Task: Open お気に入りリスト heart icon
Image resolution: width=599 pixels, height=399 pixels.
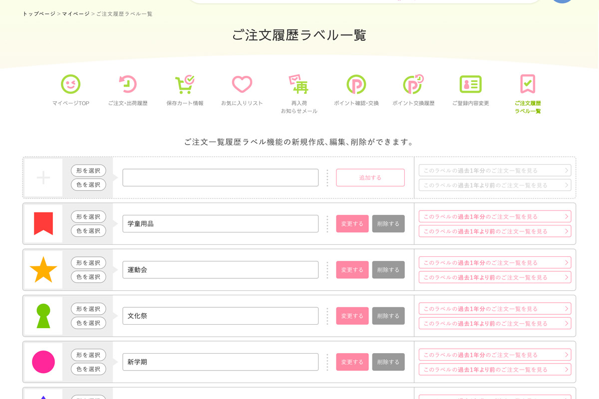Action: point(242,84)
